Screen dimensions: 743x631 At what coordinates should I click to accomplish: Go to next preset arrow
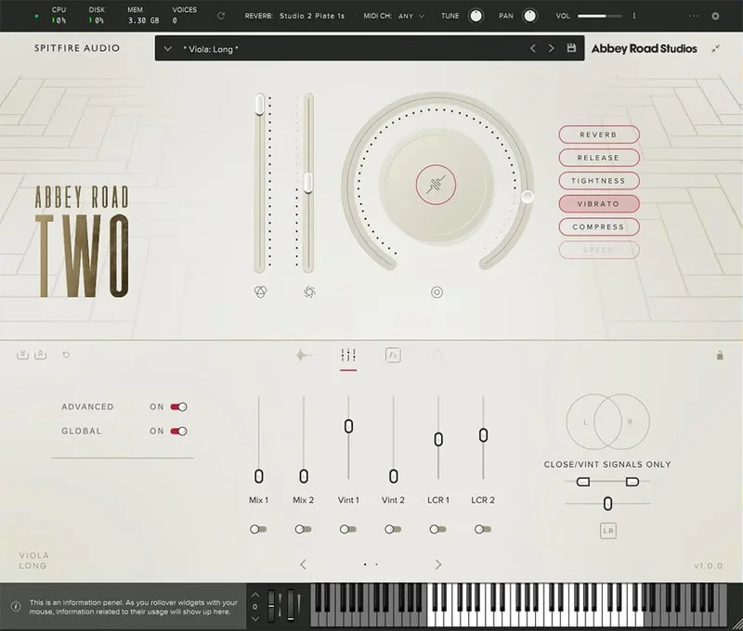pyautogui.click(x=551, y=48)
